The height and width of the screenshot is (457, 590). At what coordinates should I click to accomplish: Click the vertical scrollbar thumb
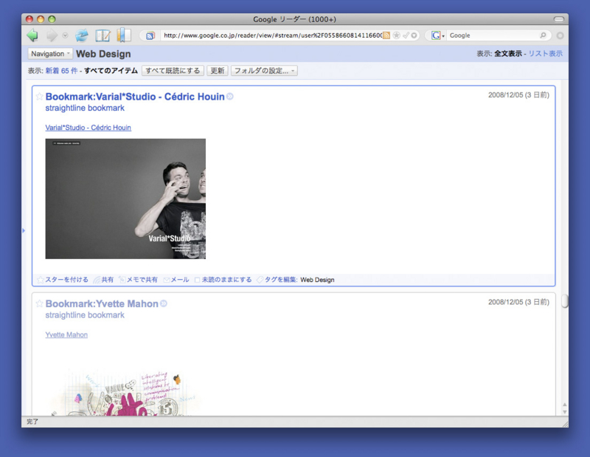pos(564,301)
